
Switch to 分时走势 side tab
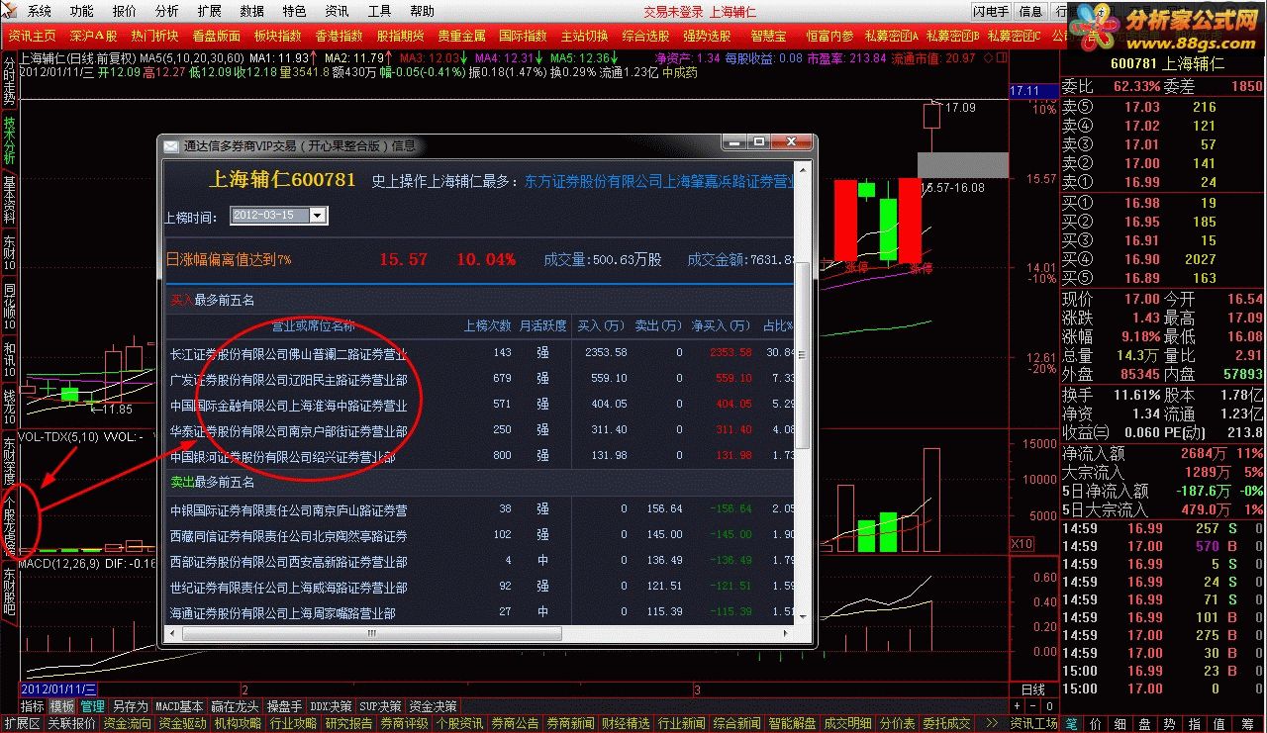click(9, 80)
